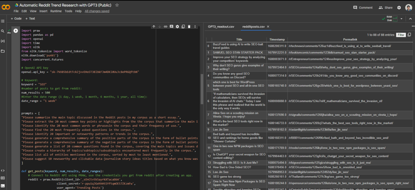This screenshot has height=190, width=415.
Task: Click the num_results = 500 code line
Action: point(36,92)
